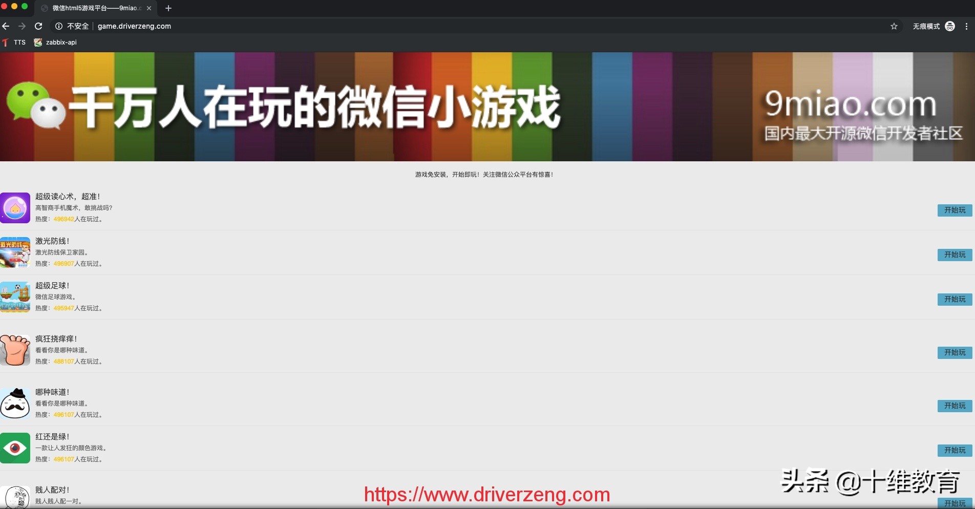Toggle the bookmark star for this page
Viewport: 975px width, 509px height.
tap(894, 26)
